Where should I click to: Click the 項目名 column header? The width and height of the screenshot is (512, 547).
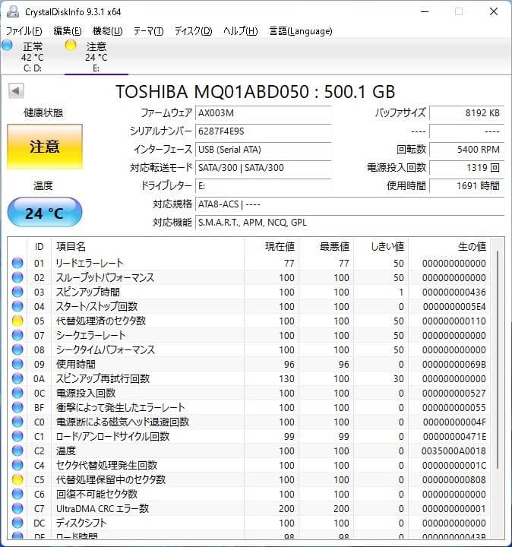147,247
